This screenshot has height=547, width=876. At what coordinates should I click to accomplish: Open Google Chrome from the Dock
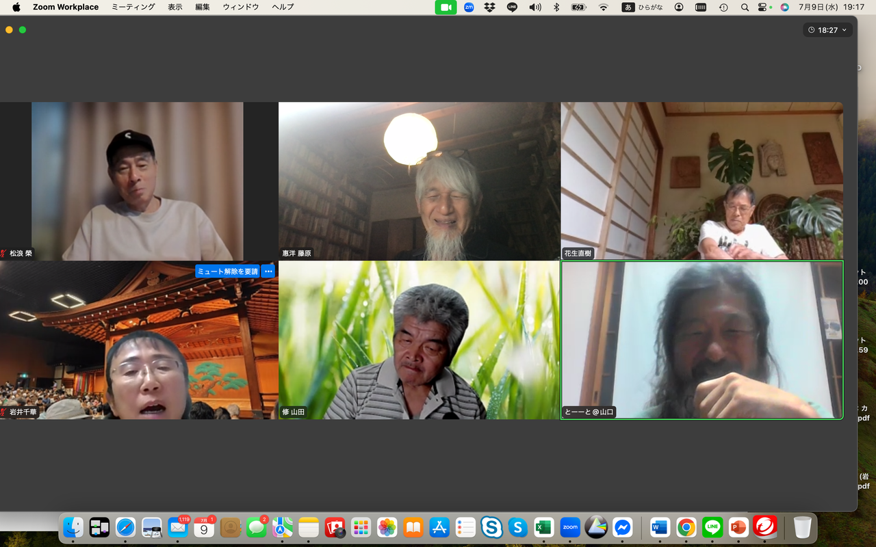(x=686, y=527)
